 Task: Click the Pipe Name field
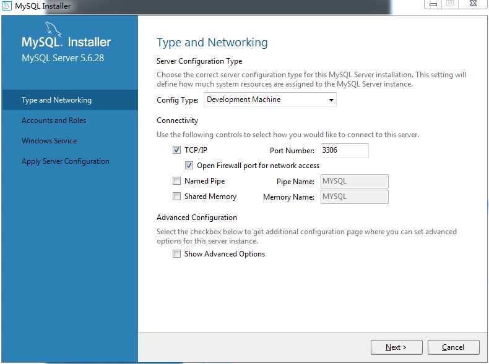pyautogui.click(x=355, y=181)
